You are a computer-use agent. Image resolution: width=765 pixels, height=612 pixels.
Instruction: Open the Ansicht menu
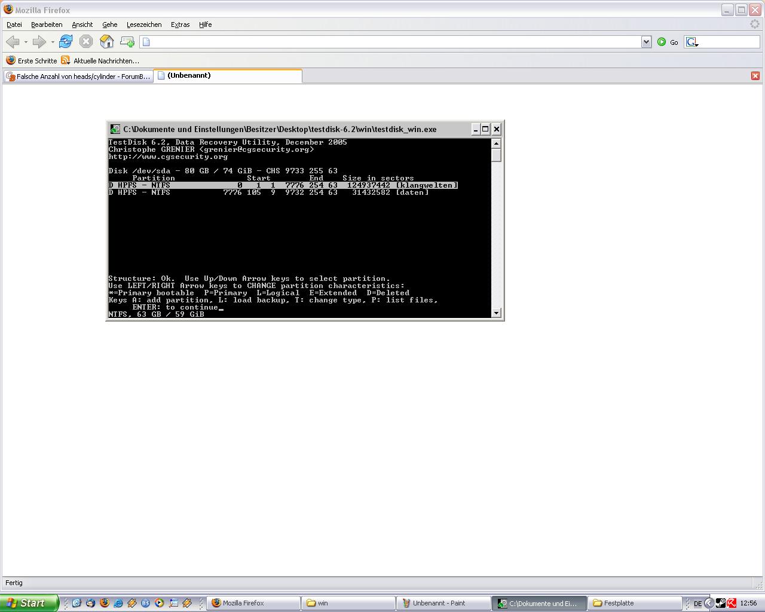pos(82,25)
